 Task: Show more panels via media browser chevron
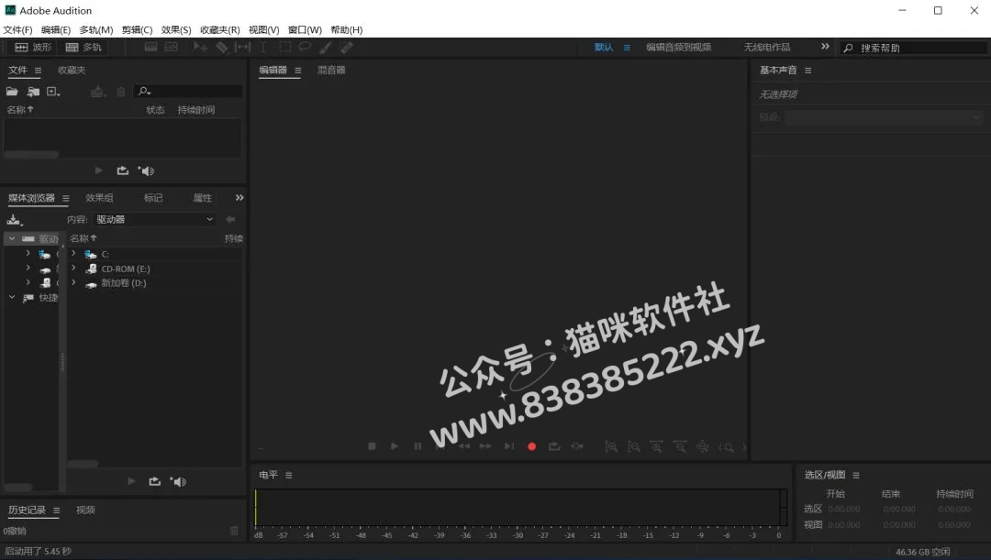239,198
